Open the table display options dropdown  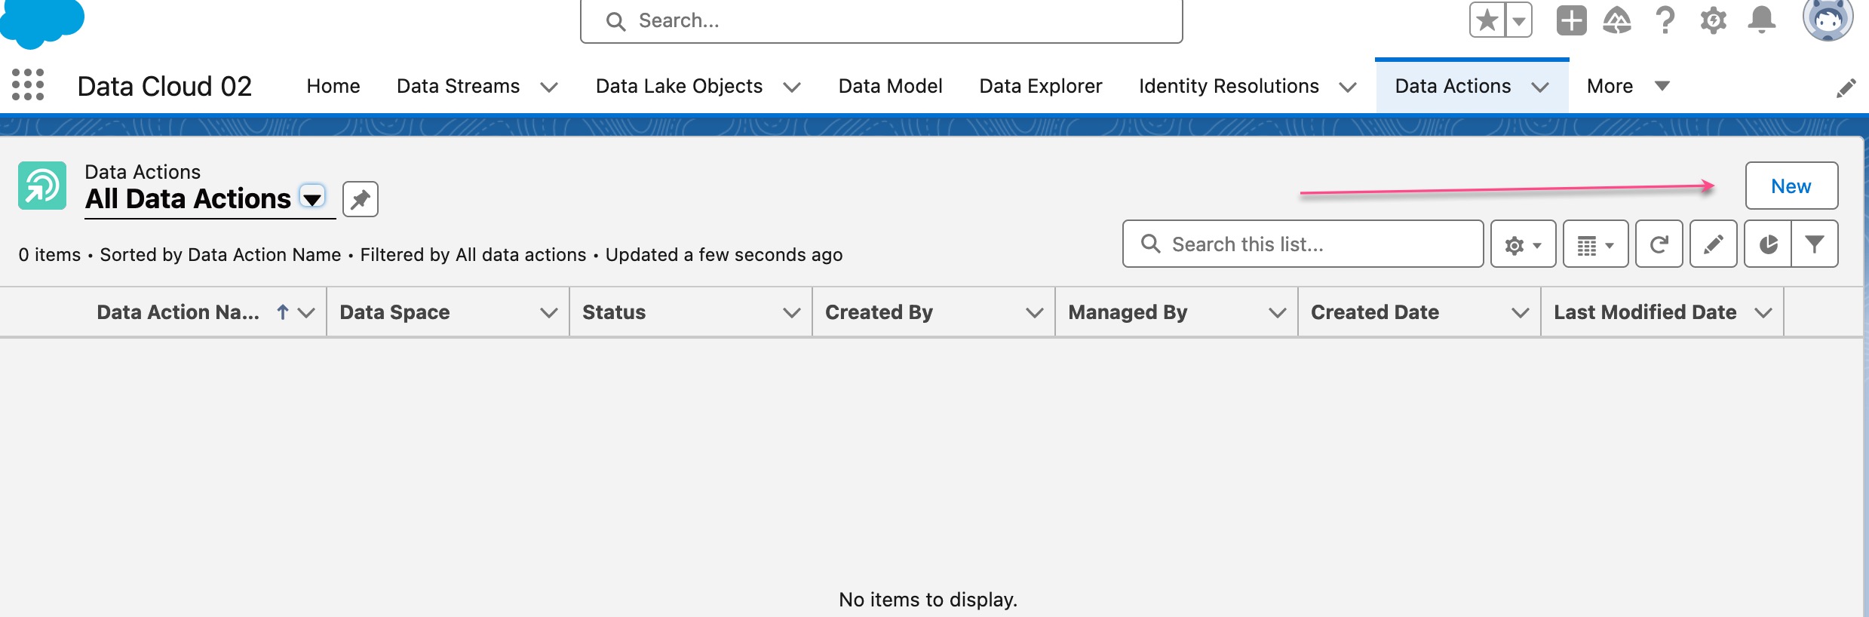(x=1595, y=244)
